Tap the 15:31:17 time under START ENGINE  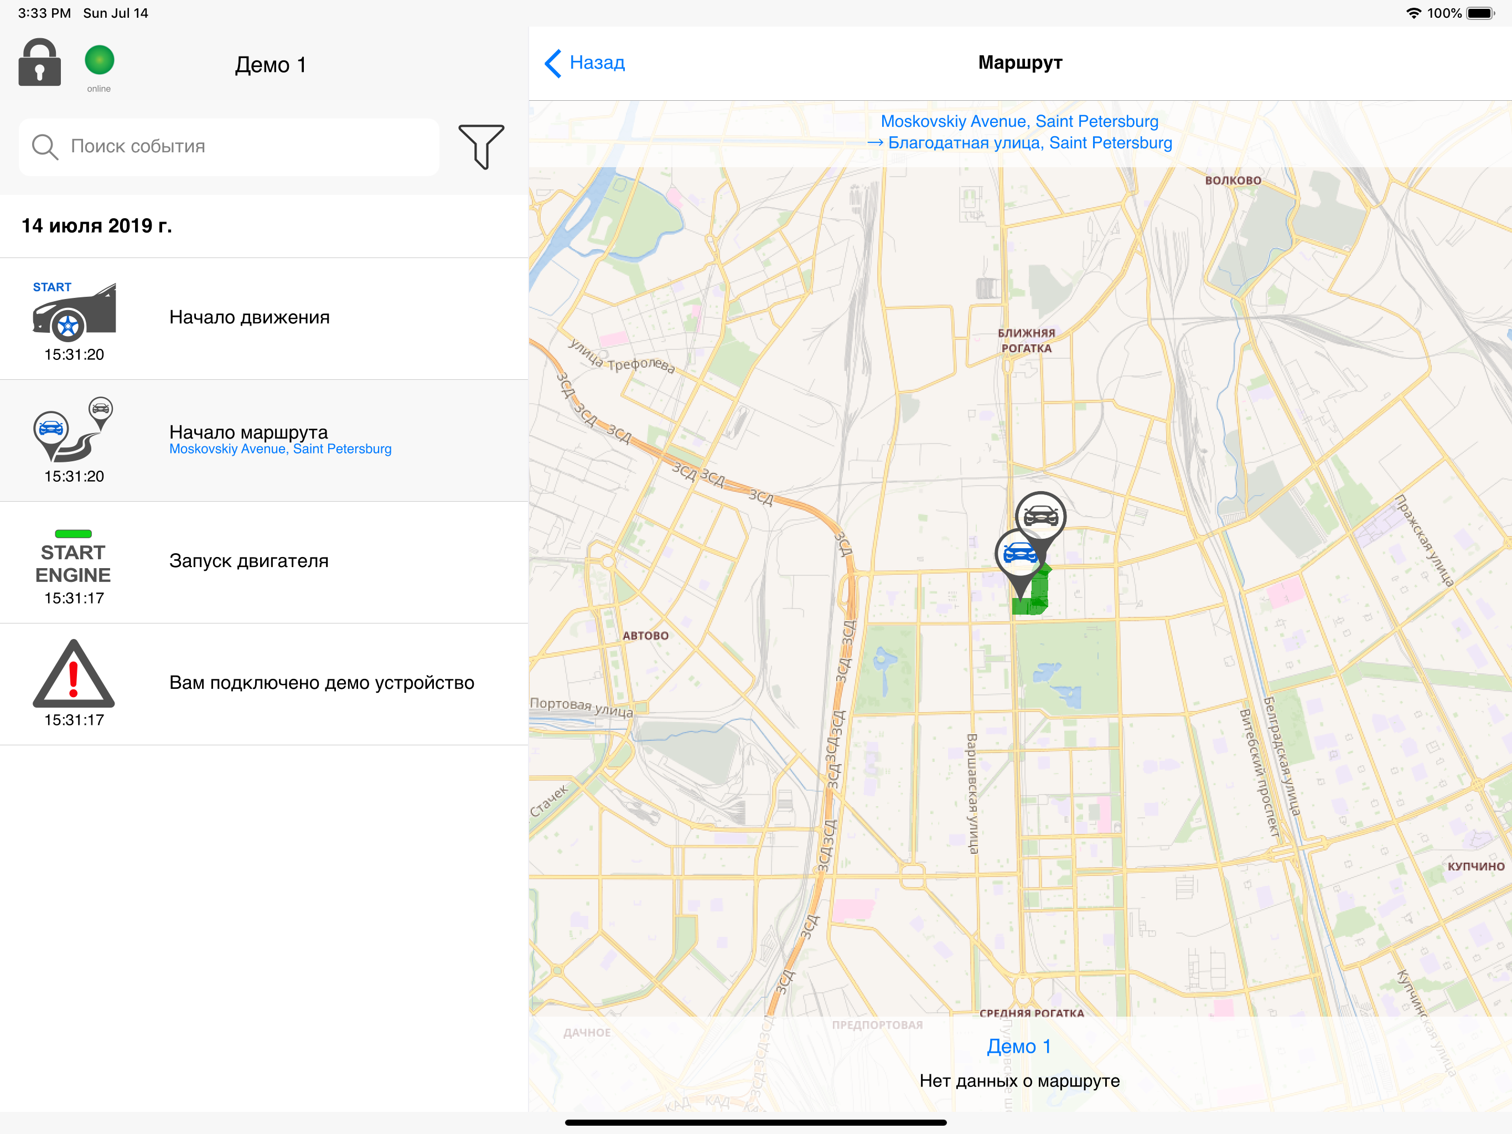pos(74,599)
